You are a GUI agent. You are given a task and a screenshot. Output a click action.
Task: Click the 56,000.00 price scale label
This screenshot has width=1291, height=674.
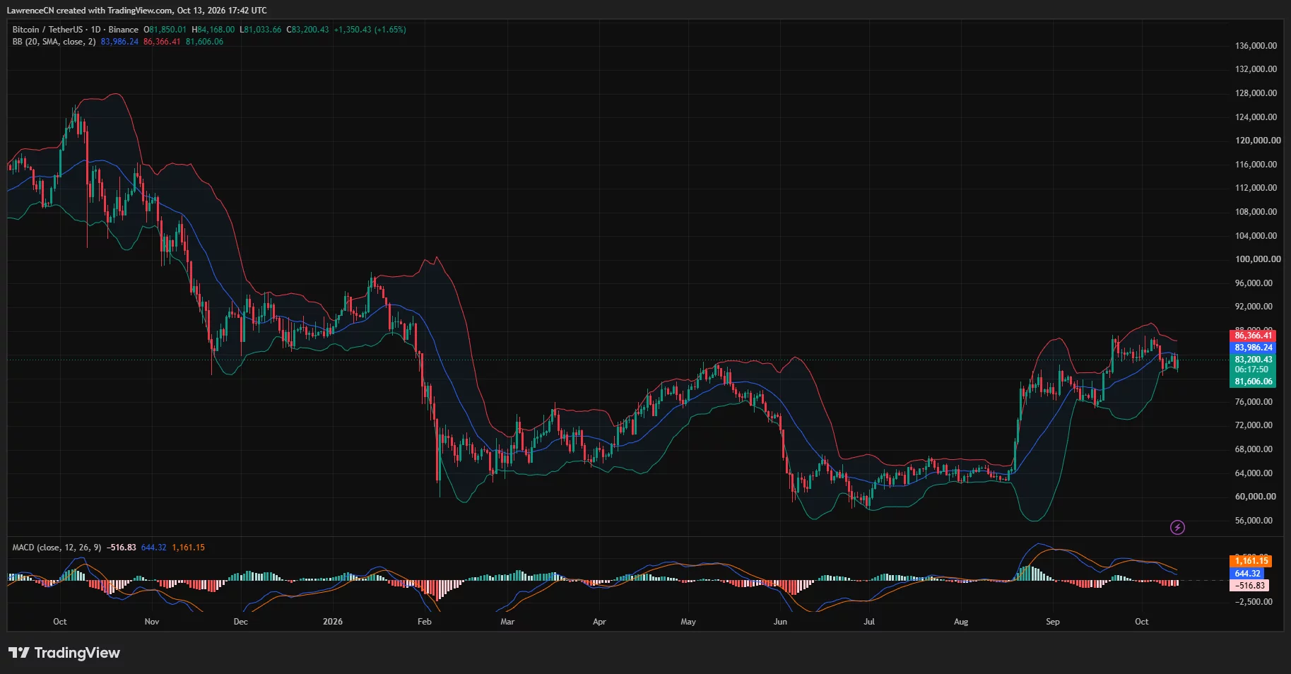click(1254, 521)
